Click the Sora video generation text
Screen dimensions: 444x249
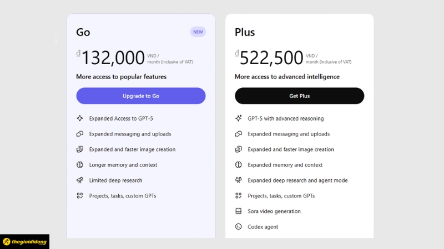(274, 211)
